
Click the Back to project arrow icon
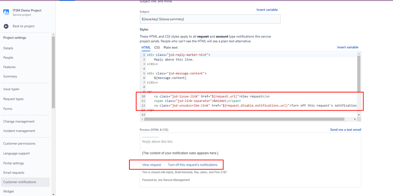click(x=6, y=26)
